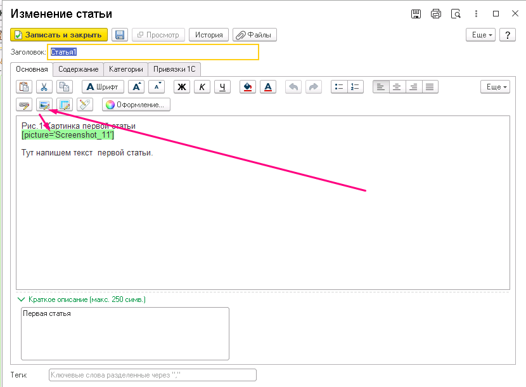The width and height of the screenshot is (526, 387).
Task: Justify text alignment
Action: tap(430, 87)
